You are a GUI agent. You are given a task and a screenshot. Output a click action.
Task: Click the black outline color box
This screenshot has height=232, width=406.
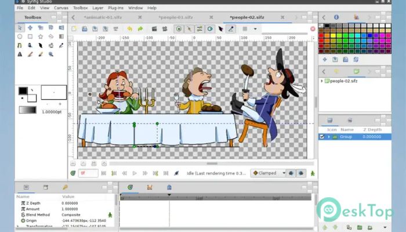[23, 91]
